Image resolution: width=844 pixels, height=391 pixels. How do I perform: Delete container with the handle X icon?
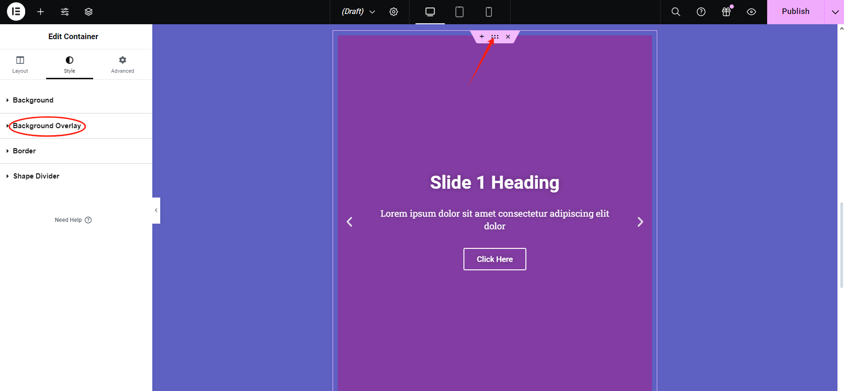coord(508,37)
